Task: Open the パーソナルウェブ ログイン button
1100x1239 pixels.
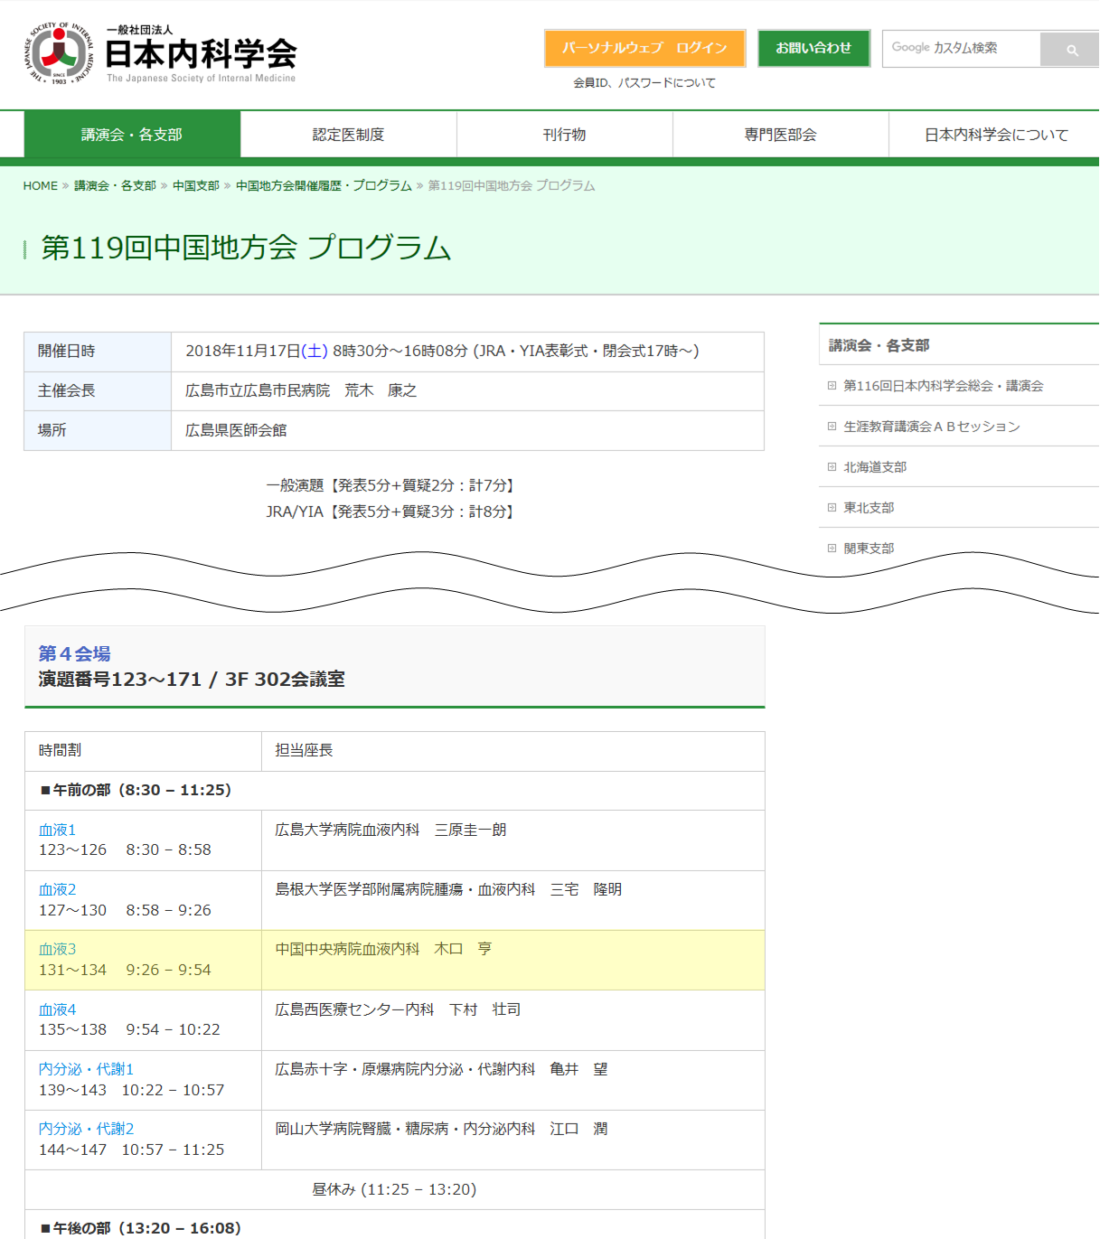Action: pyautogui.click(x=644, y=49)
